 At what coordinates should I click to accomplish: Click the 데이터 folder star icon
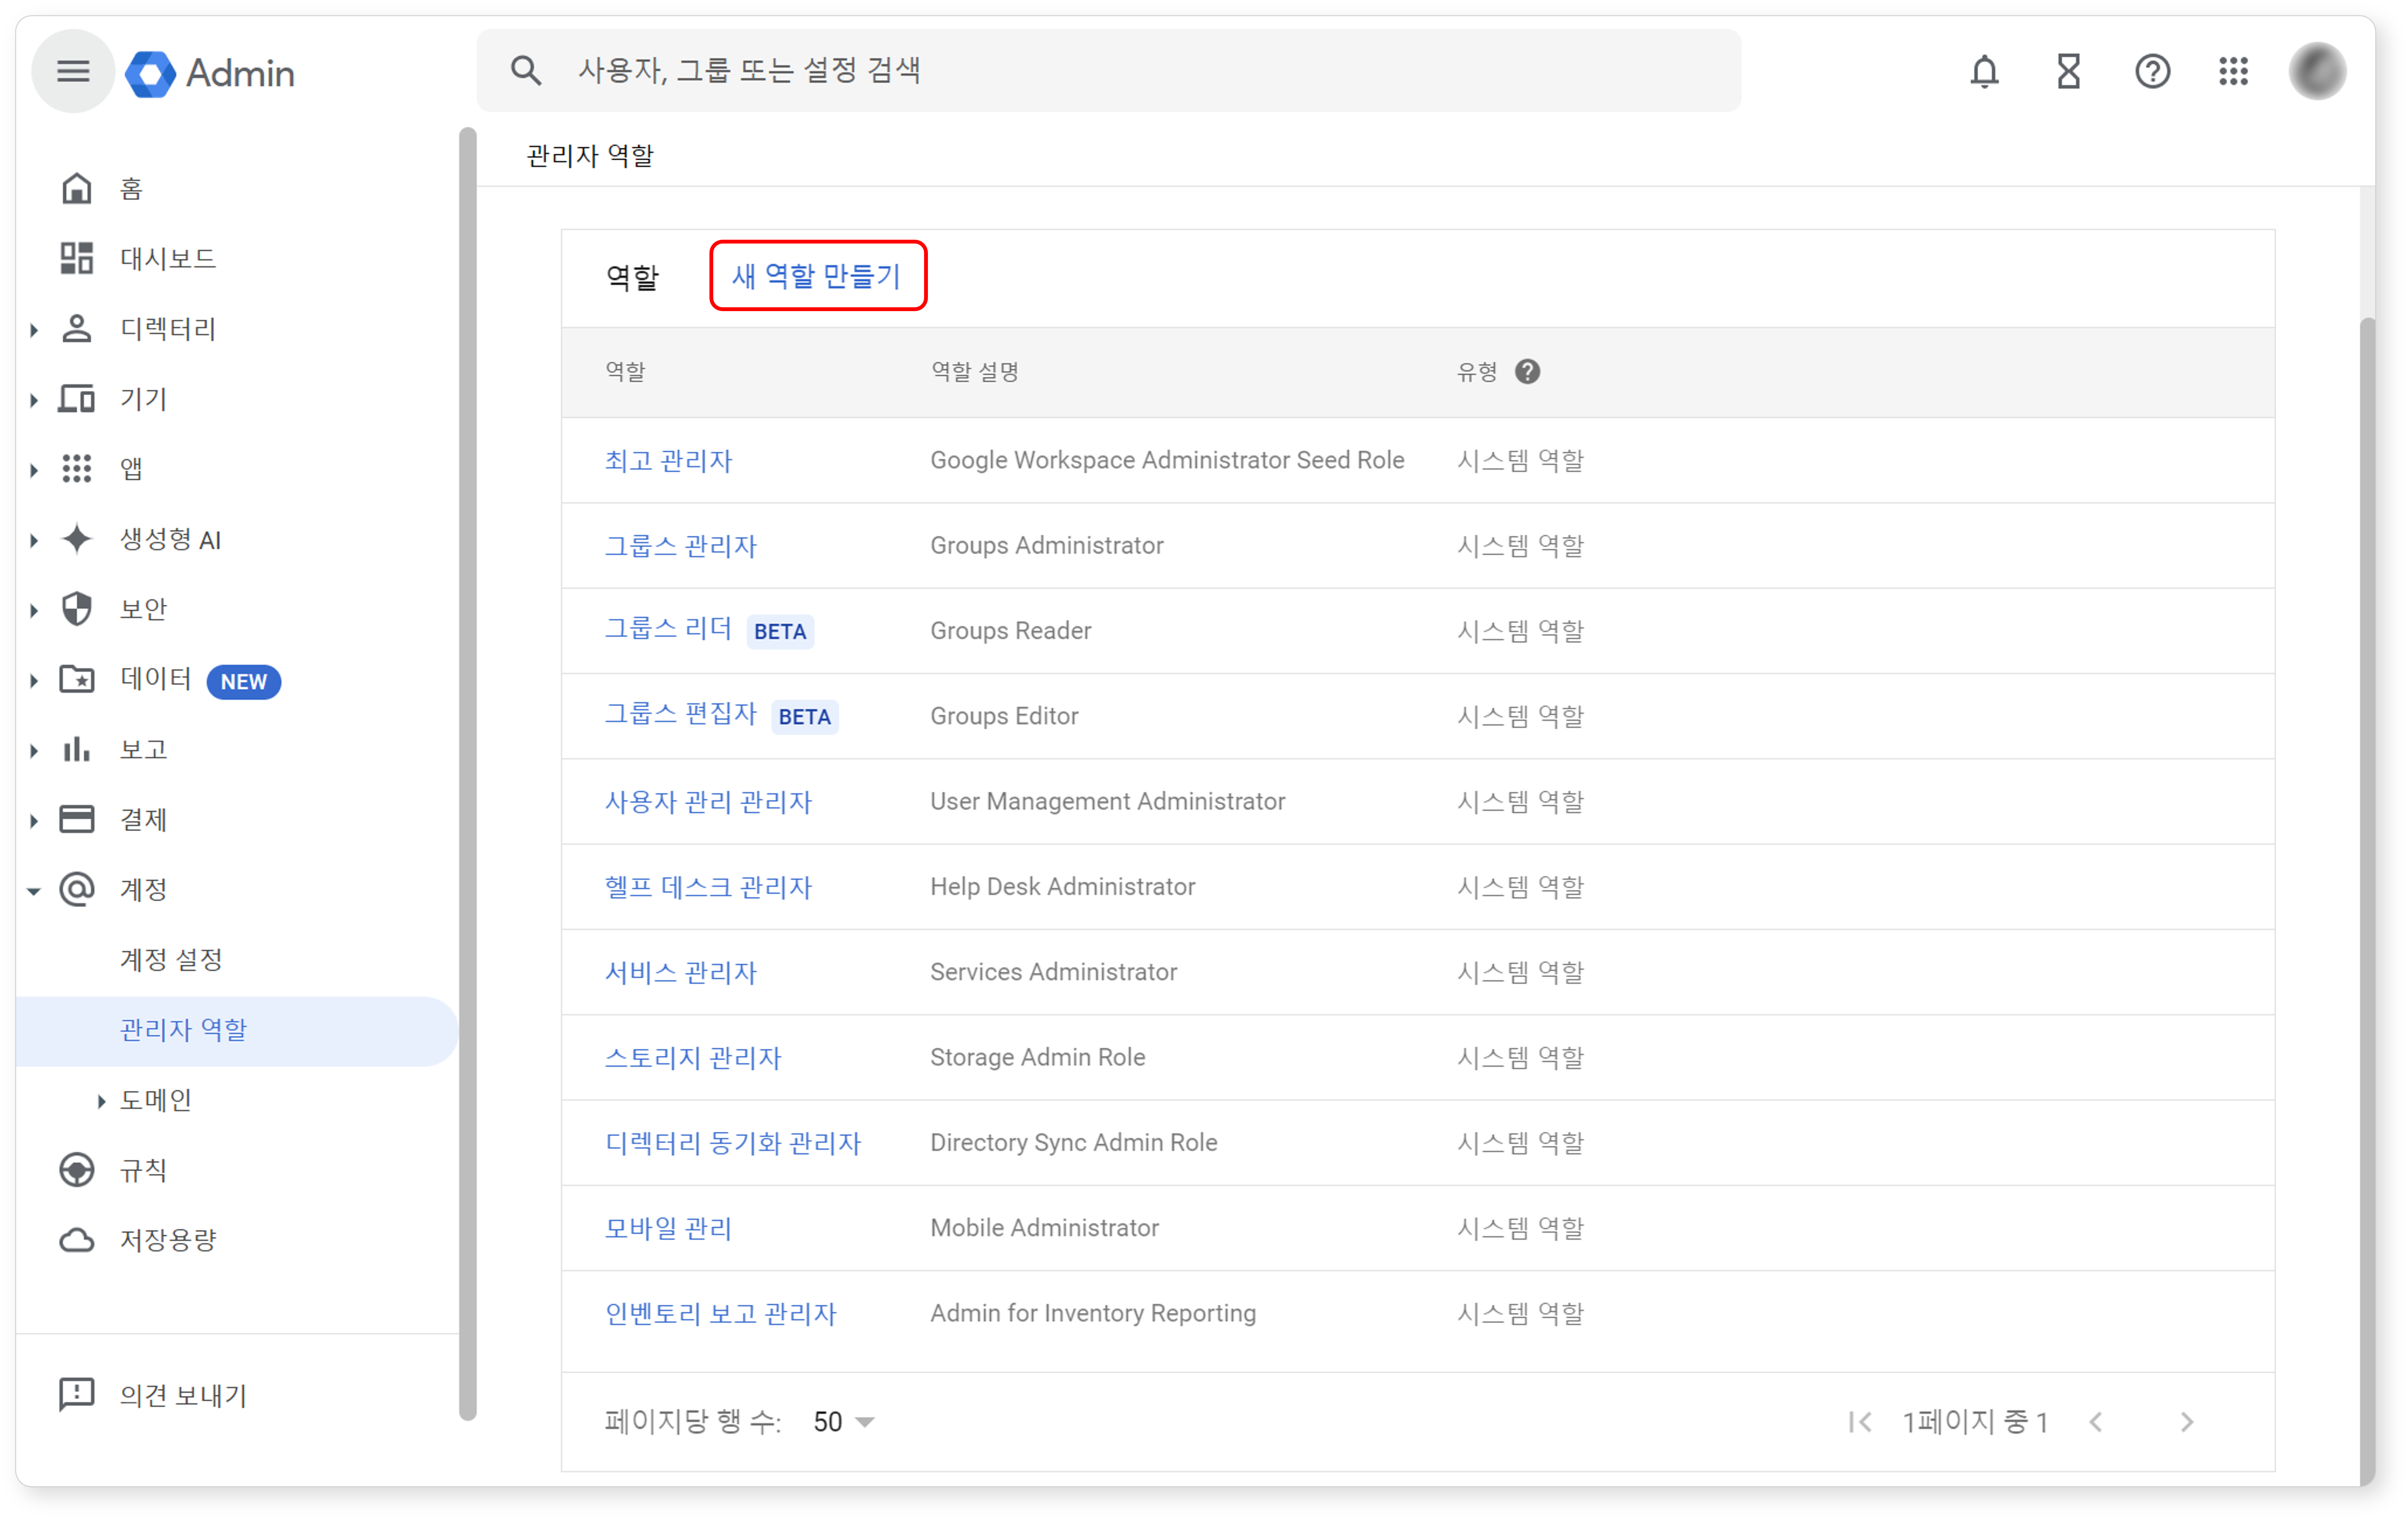pyautogui.click(x=77, y=679)
